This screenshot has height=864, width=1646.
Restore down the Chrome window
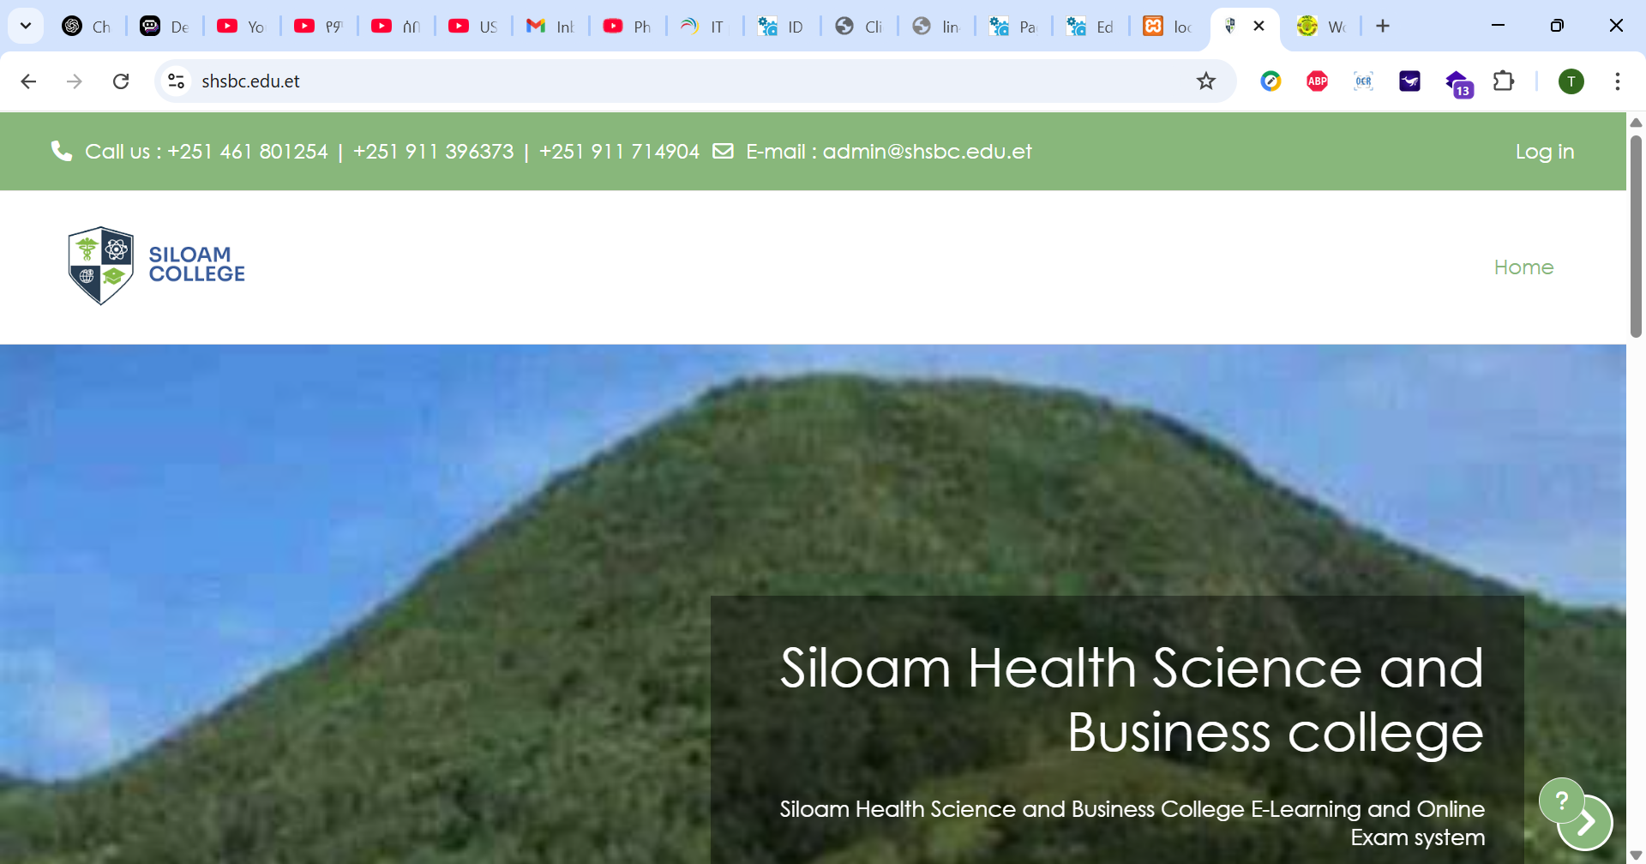[1557, 26]
